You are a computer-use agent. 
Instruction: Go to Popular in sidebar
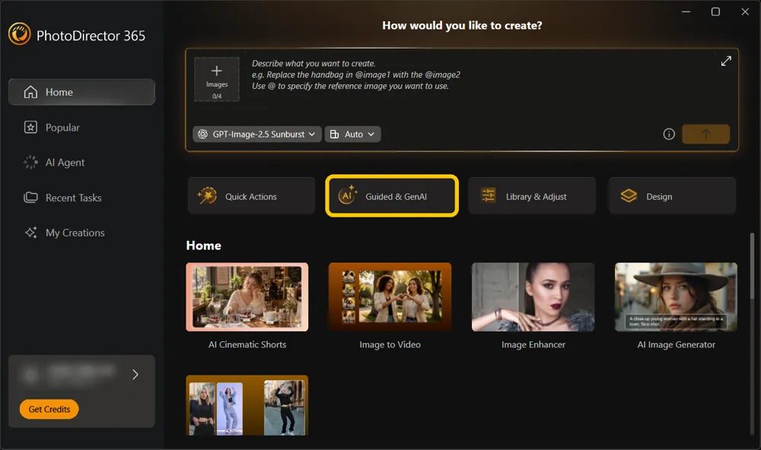click(x=81, y=128)
